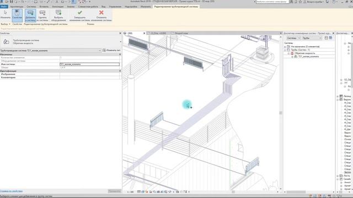Switch to the Архитектура ribbon tab

coord(17,7)
